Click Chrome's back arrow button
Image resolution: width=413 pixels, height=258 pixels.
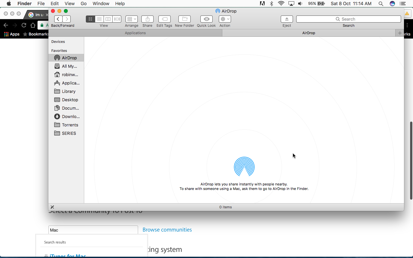(x=6, y=25)
